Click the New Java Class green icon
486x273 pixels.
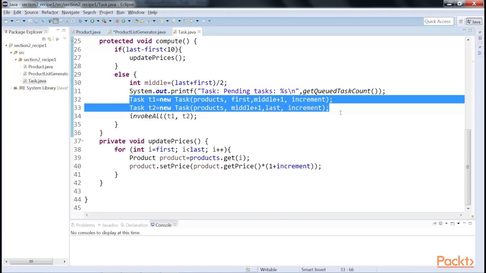(123, 21)
